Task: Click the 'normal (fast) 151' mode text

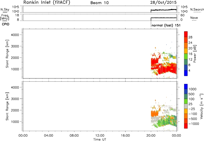Action: coord(166,25)
